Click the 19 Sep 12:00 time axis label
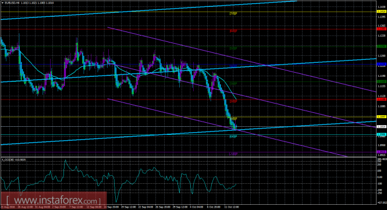387x210 pixels. tap(129, 207)
